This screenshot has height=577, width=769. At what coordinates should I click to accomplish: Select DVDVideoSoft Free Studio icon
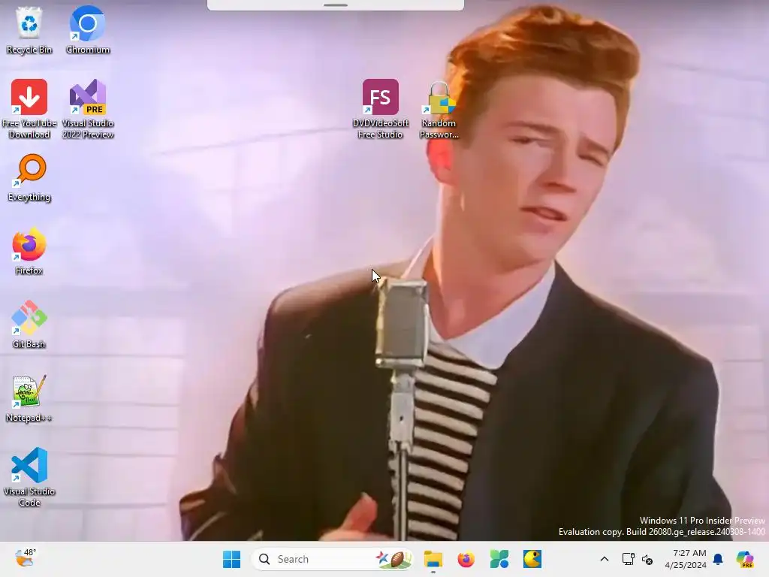(381, 109)
